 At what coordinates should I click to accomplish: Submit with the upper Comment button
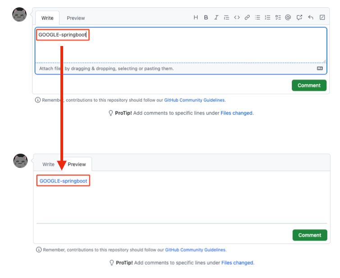pyautogui.click(x=309, y=85)
